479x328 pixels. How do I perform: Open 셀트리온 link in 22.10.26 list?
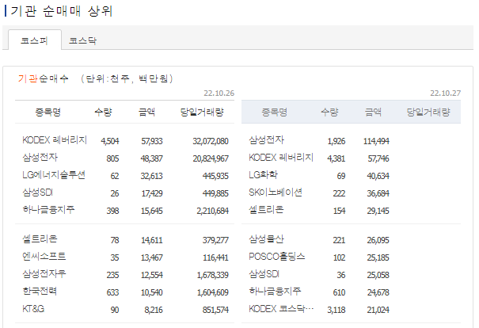pos(40,239)
